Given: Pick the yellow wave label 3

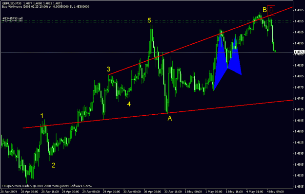Looking at the screenshot, I should [x=108, y=69].
